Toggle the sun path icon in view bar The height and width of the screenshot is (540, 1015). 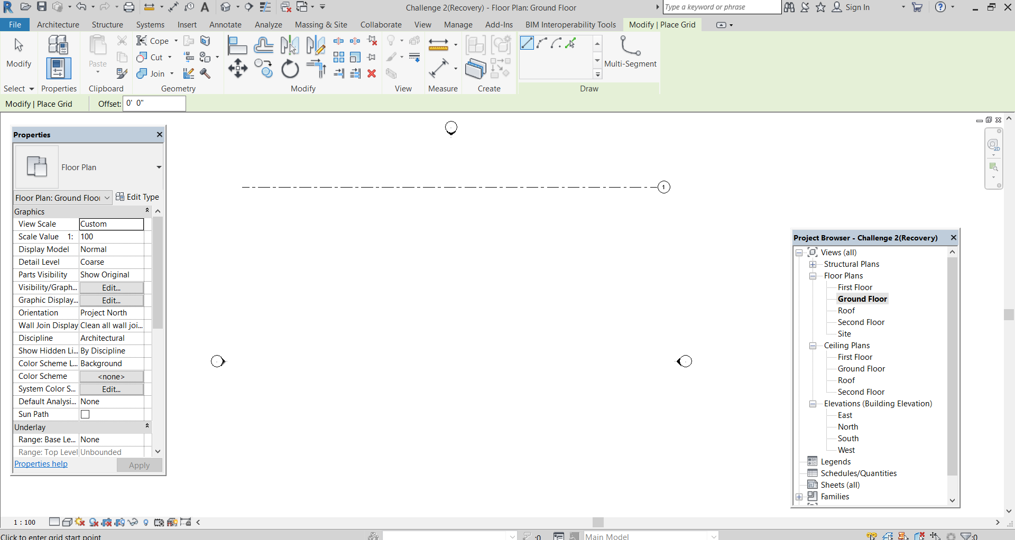click(x=80, y=522)
